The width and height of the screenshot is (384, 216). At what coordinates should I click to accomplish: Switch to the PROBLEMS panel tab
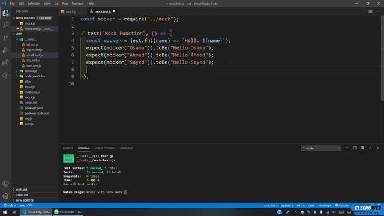pyautogui.click(x=127, y=148)
